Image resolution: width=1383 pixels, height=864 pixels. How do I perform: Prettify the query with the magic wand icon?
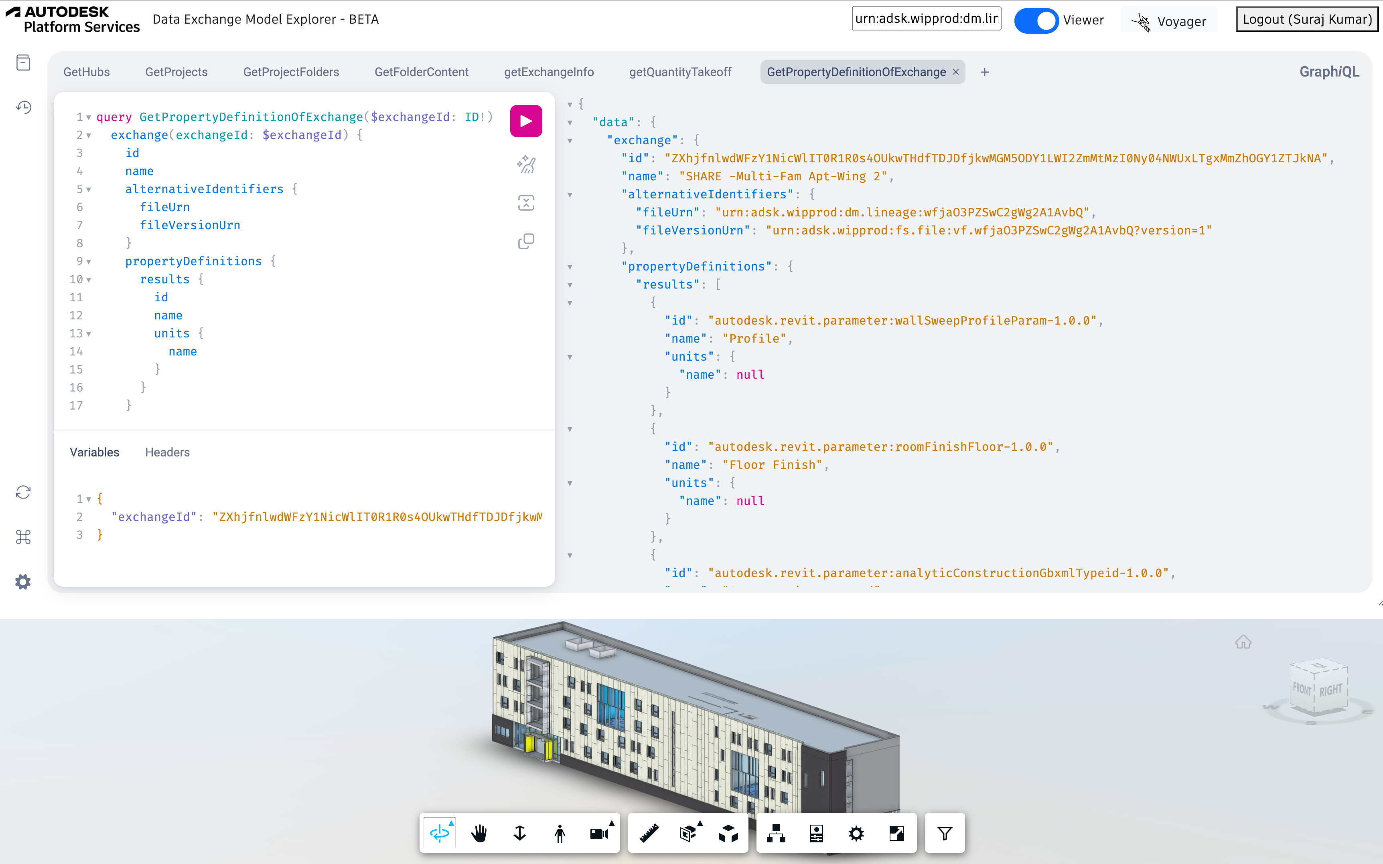(x=525, y=165)
